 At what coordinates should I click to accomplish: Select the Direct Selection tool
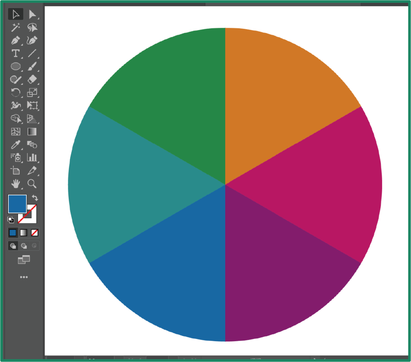tap(32, 15)
